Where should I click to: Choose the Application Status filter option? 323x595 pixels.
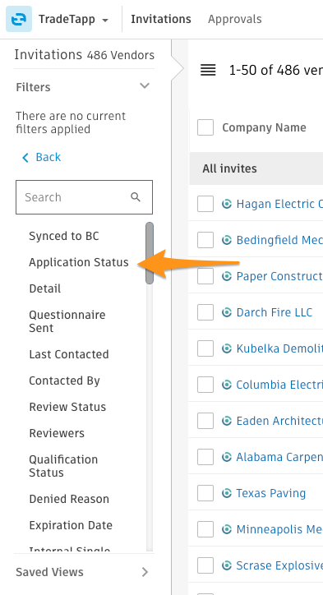click(79, 262)
